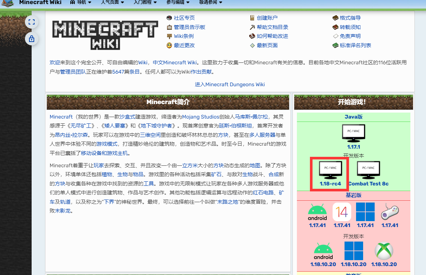Click the 管理员团队 link

coord(73,72)
